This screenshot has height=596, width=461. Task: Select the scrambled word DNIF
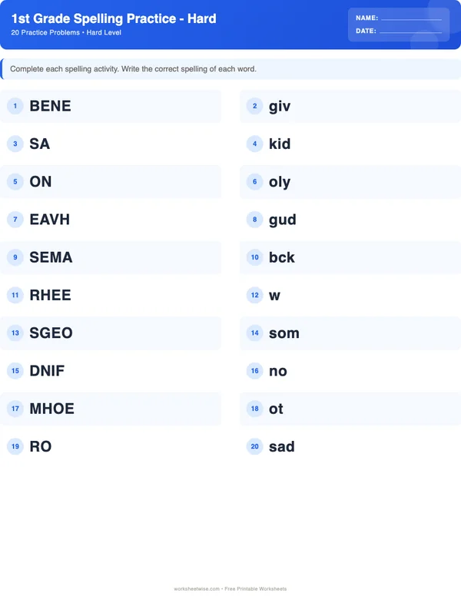coord(47,371)
